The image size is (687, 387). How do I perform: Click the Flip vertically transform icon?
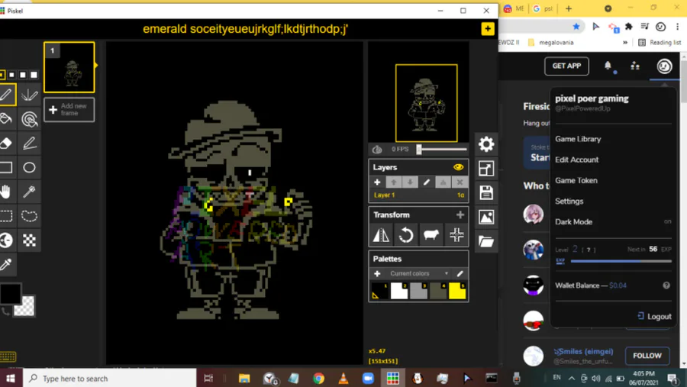381,235
